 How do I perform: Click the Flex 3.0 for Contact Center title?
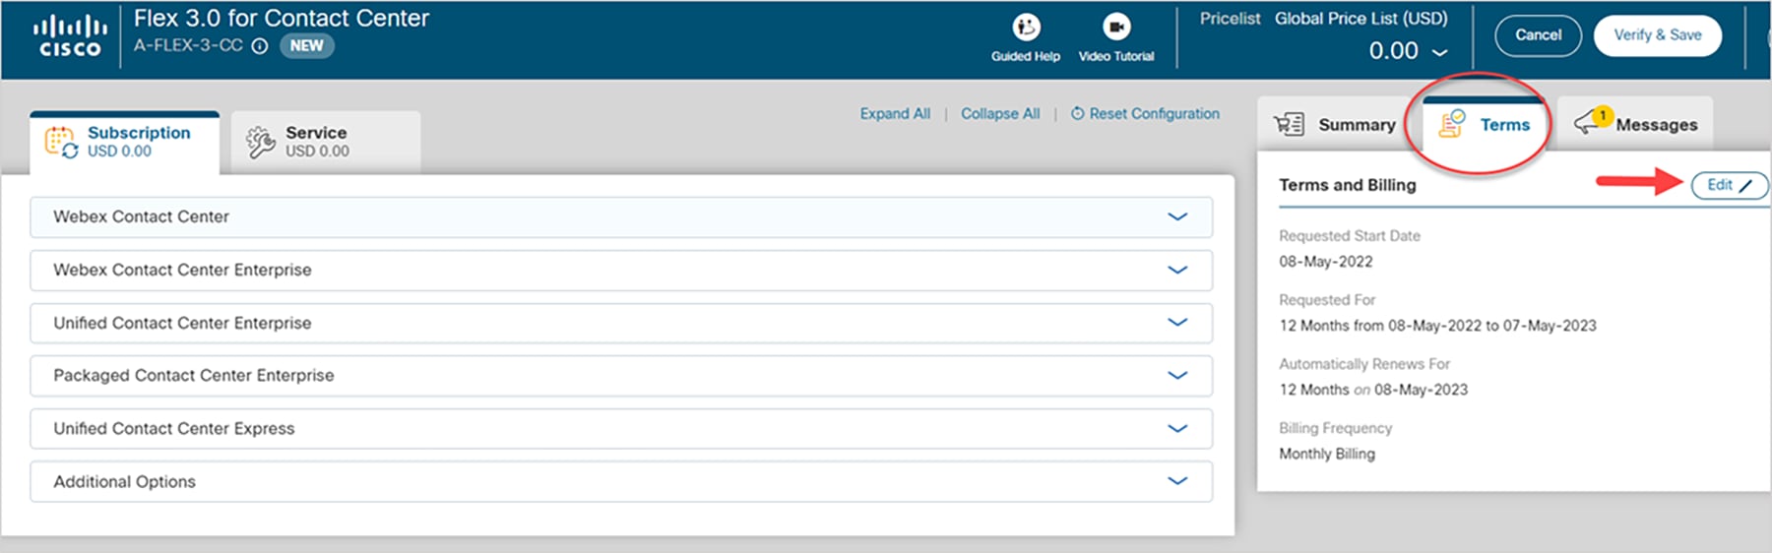(282, 19)
